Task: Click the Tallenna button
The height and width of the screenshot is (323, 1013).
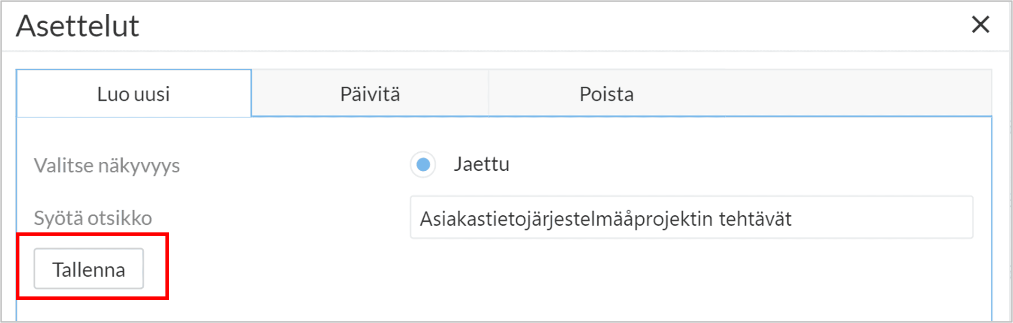Action: tap(89, 268)
